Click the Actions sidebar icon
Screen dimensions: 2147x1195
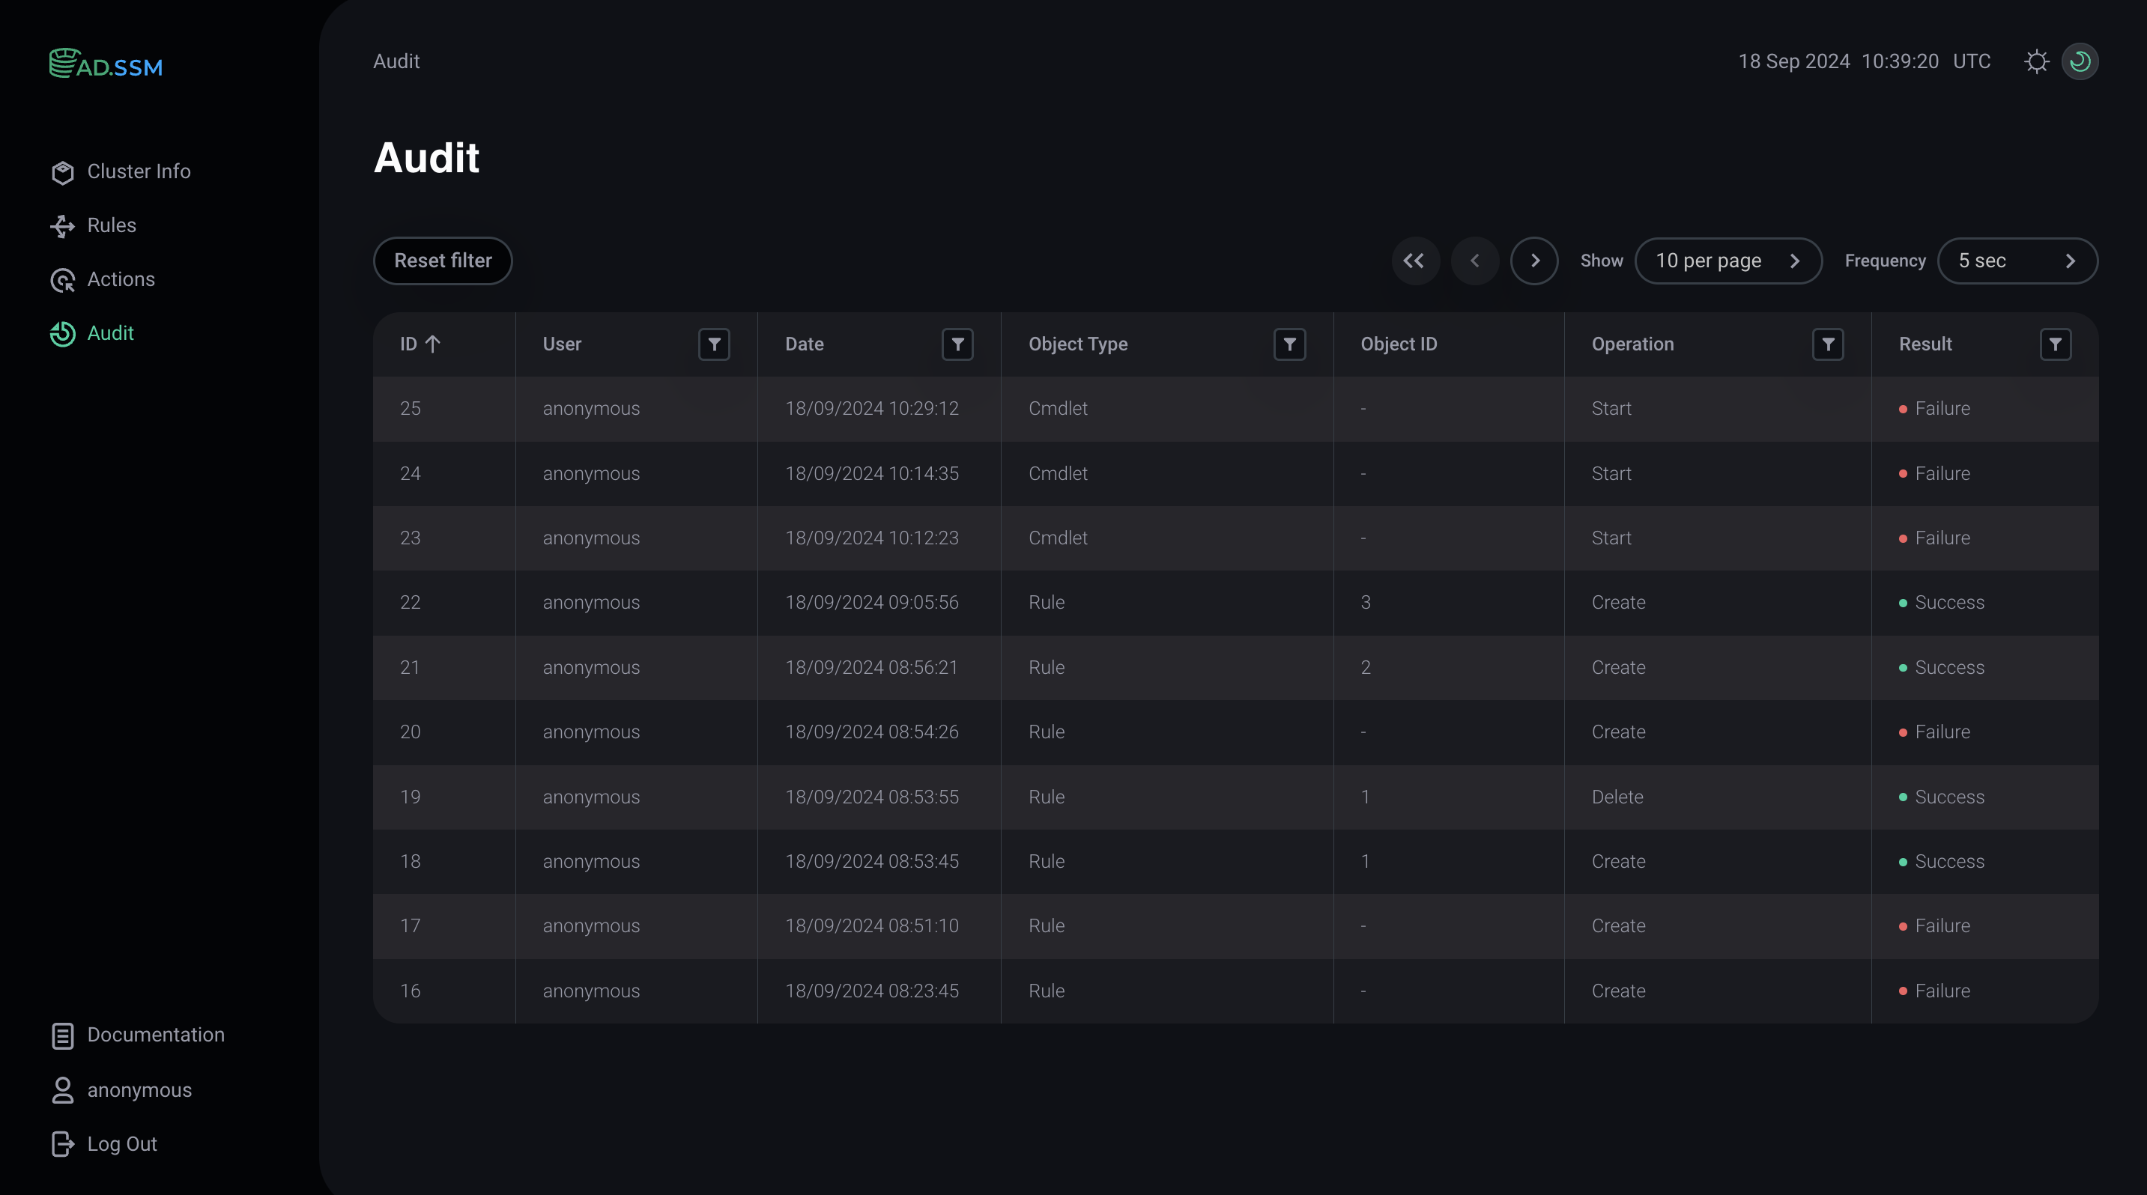[x=62, y=281]
